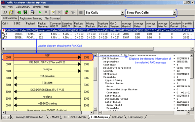Viewport: 195px width, 122px height.
Task: Open the File menu
Action: 4,7
